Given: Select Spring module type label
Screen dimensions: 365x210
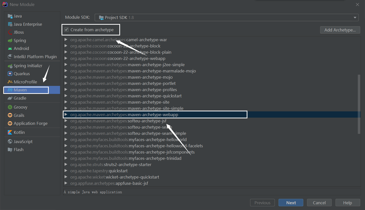Looking at the screenshot, I should [20, 40].
